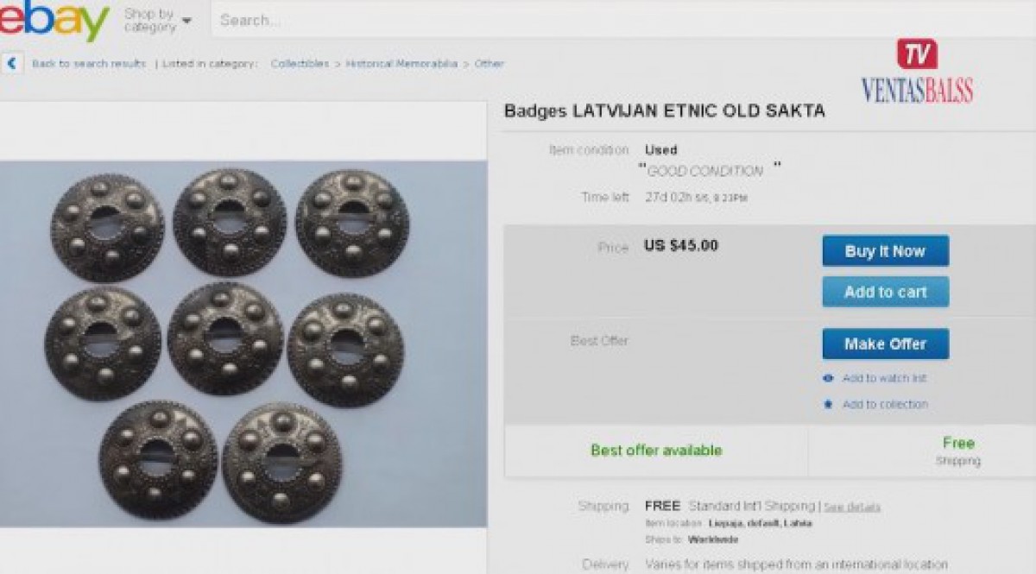The height and width of the screenshot is (574, 1036).
Task: Click the Add to cart button
Action: [x=885, y=292]
